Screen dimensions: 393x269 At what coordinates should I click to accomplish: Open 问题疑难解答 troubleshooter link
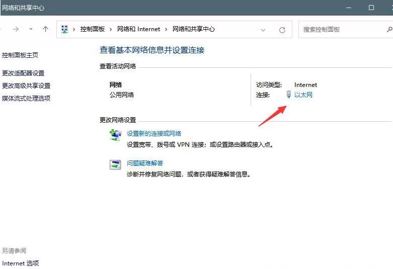pyautogui.click(x=145, y=163)
